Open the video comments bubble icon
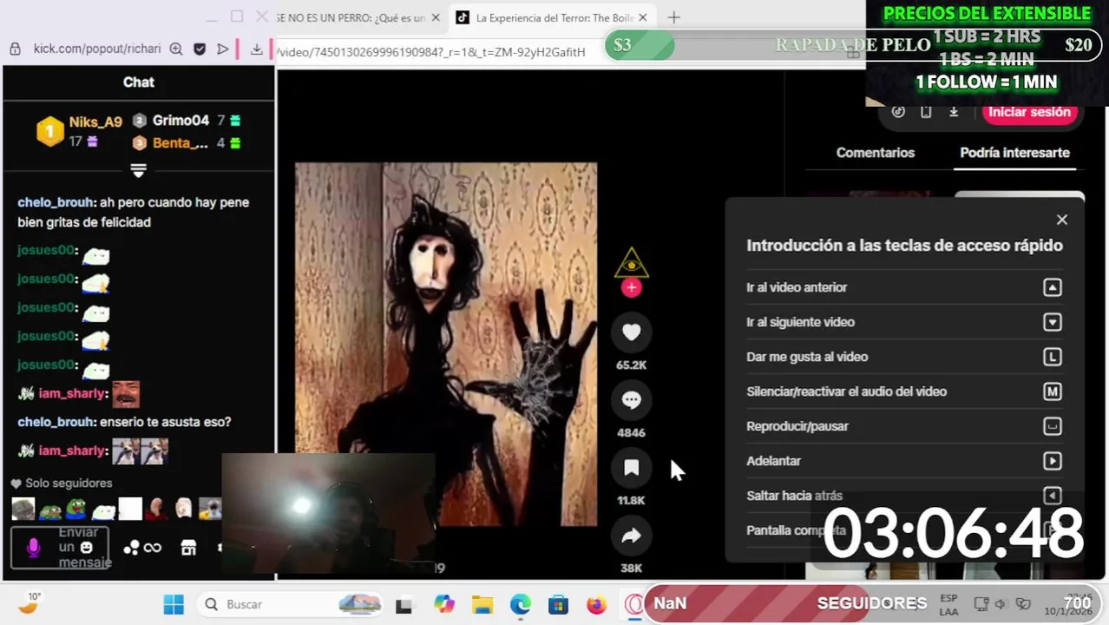 (631, 400)
